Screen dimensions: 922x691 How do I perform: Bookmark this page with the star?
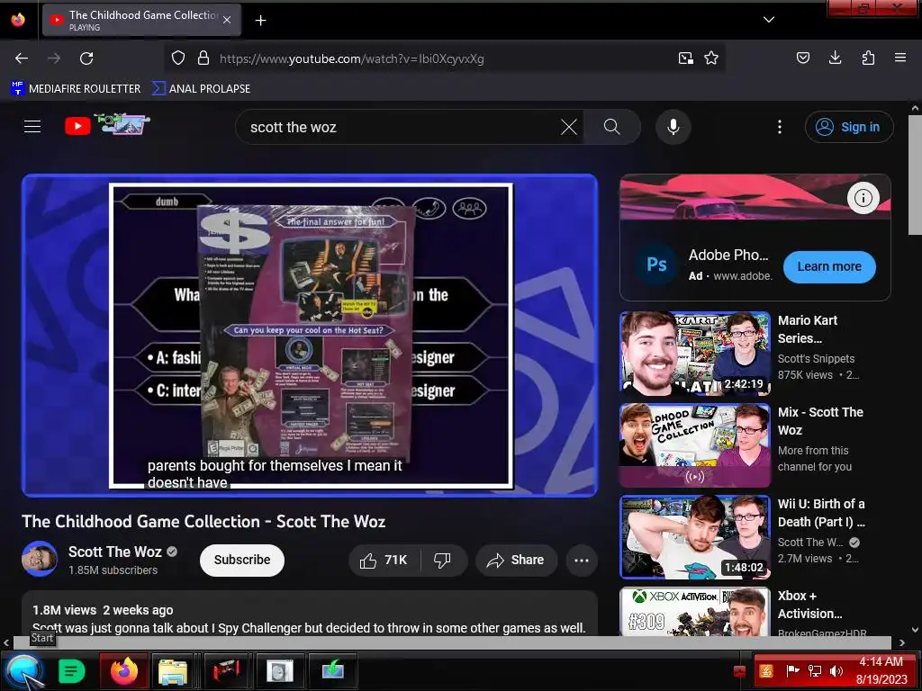pyautogui.click(x=711, y=58)
